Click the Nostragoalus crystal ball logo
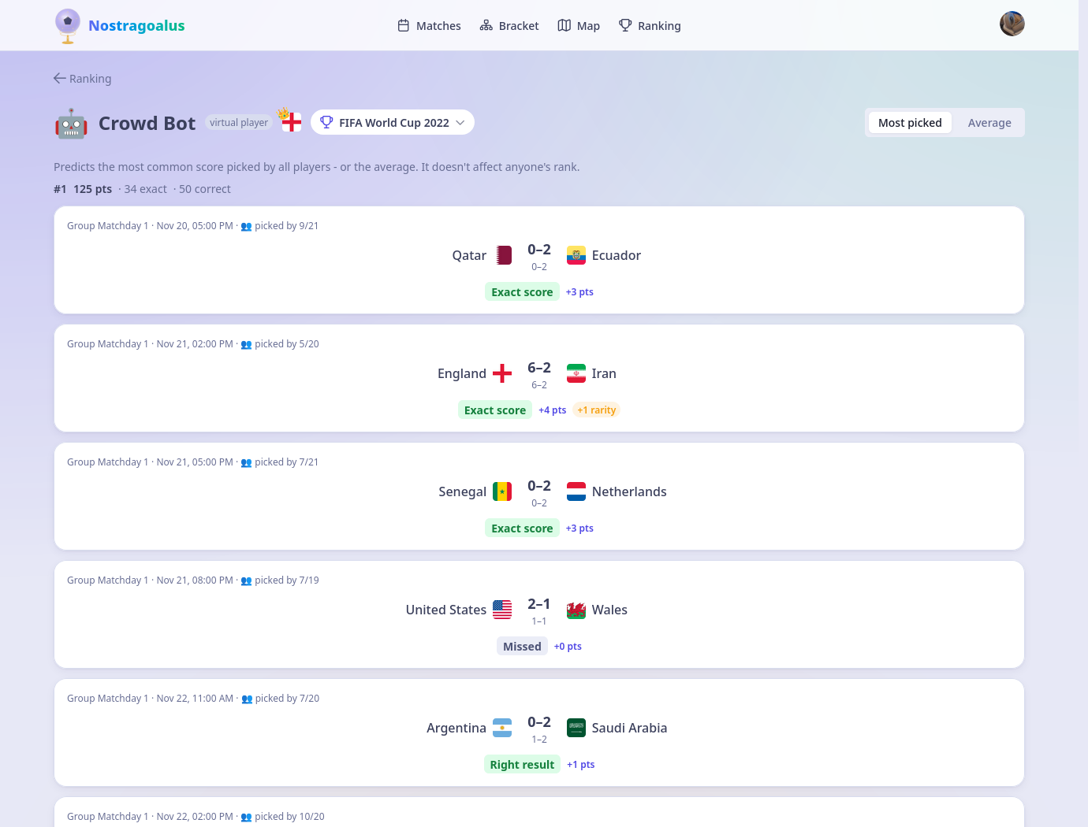 [x=68, y=26]
